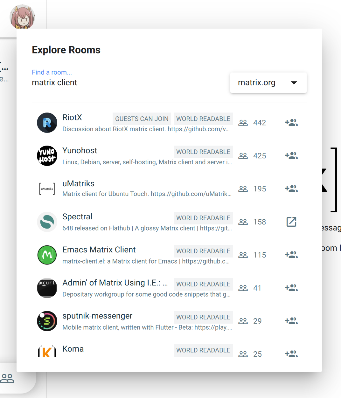Viewport: 341px width, 398px height.
Task: Click the join icon next to Koma
Action: point(291,353)
